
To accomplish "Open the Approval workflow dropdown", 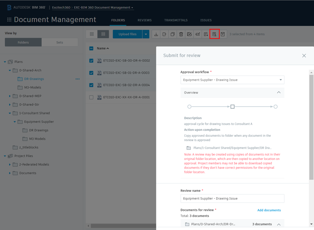I will pos(232,80).
